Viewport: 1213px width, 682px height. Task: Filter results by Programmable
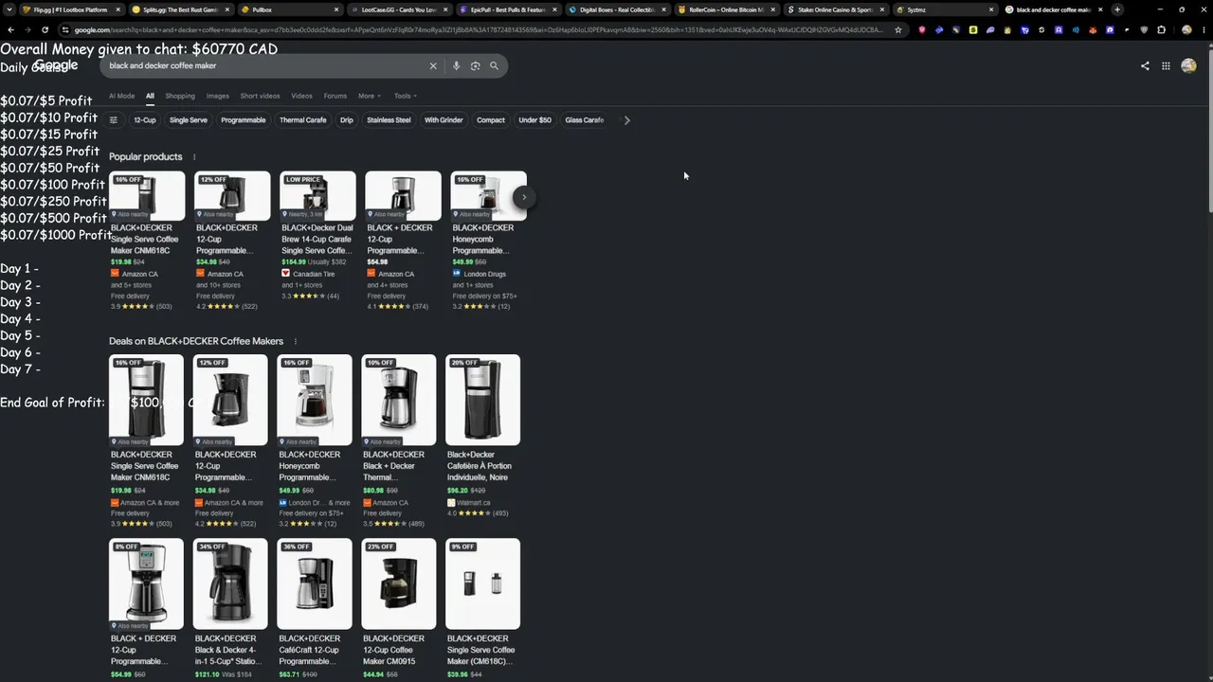pos(244,120)
